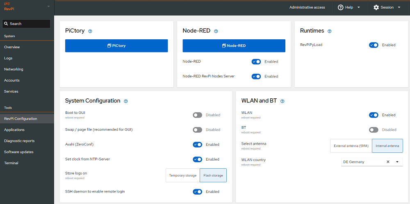
Task: Expand the pi@RevPi host switcher
Action: [49, 6]
